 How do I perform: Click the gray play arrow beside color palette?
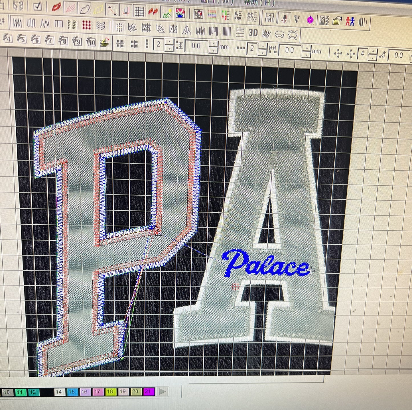point(163,391)
